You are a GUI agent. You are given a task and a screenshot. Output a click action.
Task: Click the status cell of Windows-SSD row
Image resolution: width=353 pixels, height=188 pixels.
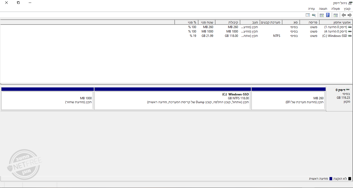point(250,36)
